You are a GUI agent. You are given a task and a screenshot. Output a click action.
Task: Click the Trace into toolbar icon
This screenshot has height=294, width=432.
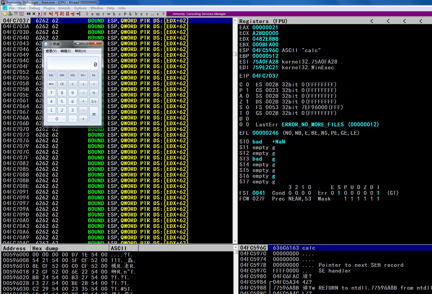62,14
